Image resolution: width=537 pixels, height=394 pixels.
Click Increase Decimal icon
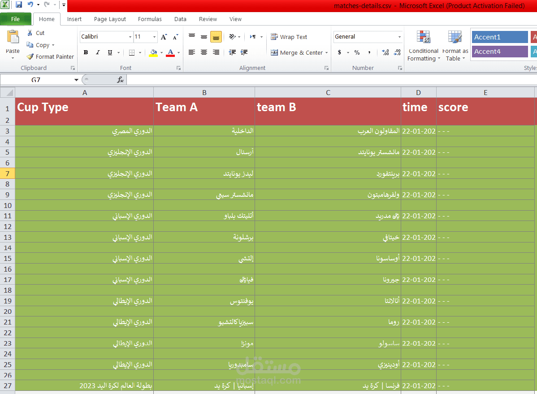385,52
